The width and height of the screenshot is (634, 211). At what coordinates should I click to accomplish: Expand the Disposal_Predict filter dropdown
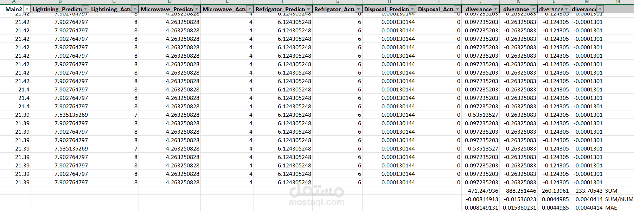(x=412, y=9)
